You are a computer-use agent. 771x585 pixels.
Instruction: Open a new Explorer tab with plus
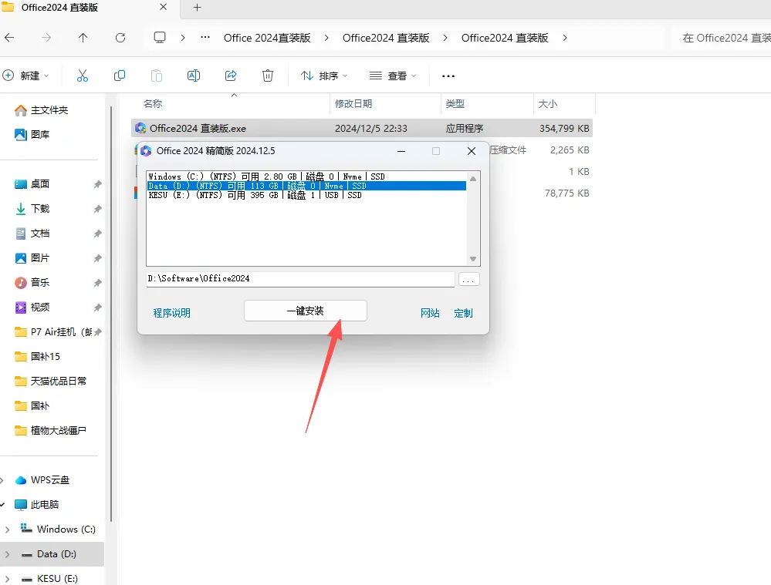197,8
